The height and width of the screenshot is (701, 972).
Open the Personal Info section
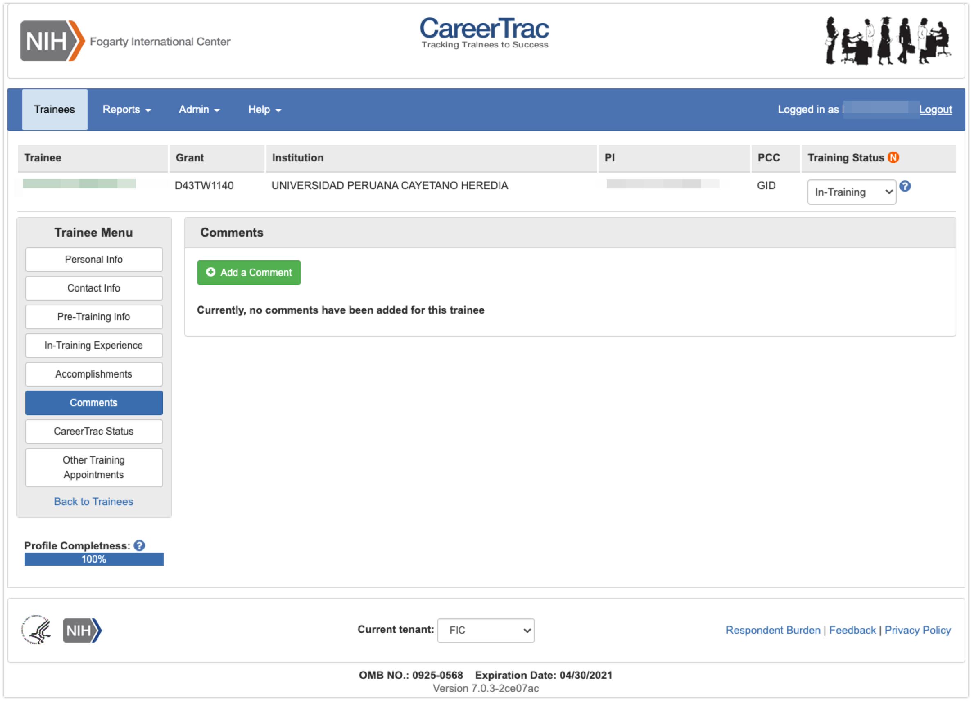click(x=94, y=259)
